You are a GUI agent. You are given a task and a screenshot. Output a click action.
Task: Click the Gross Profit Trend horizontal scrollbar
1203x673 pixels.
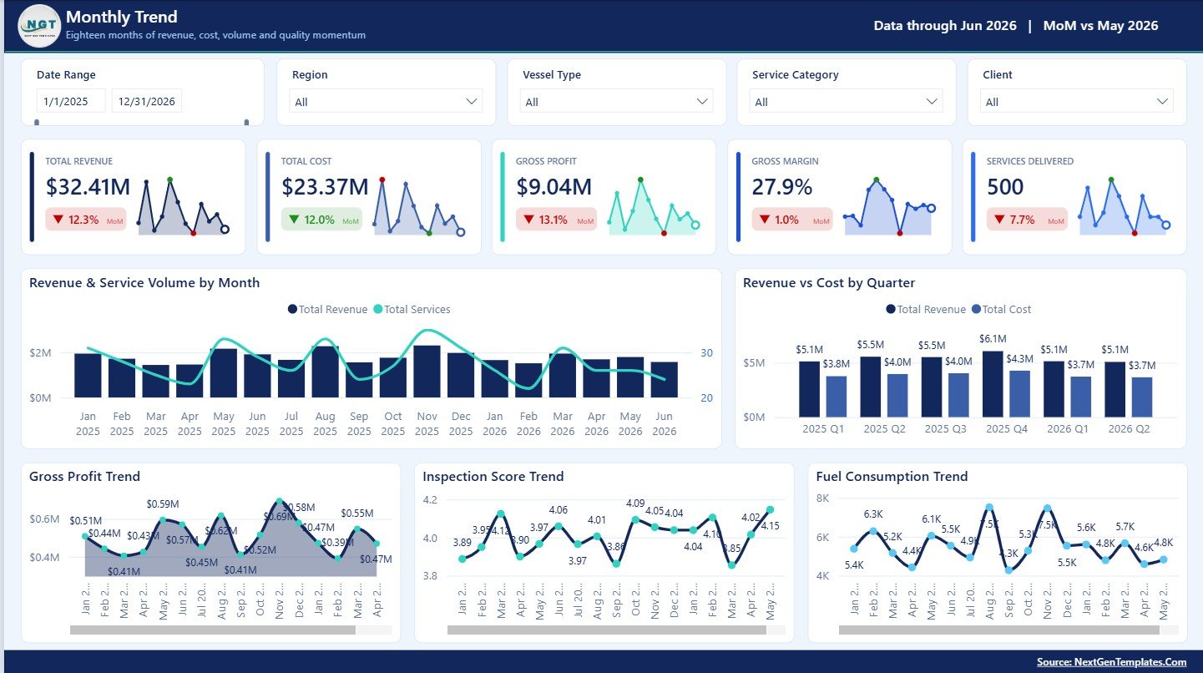213,630
